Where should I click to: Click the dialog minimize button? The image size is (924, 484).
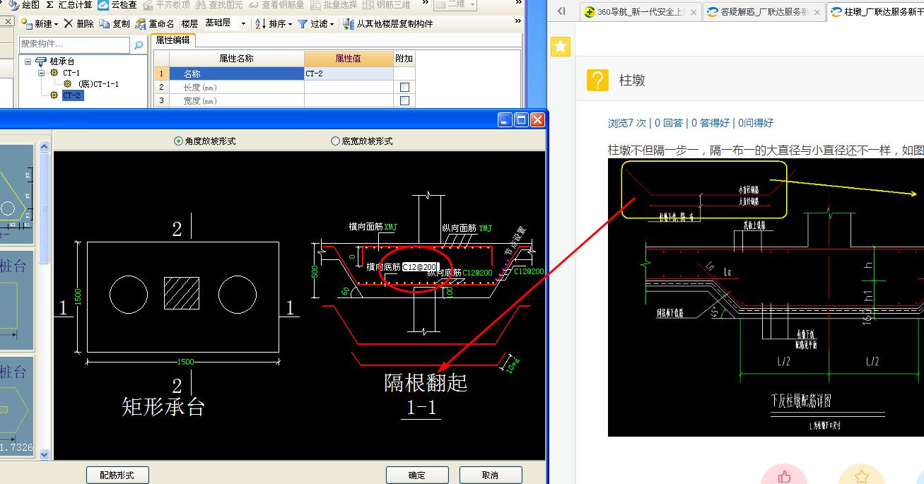[505, 120]
